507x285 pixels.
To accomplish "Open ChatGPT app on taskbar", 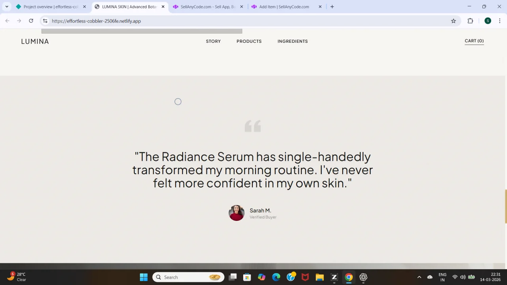I will tap(363, 277).
